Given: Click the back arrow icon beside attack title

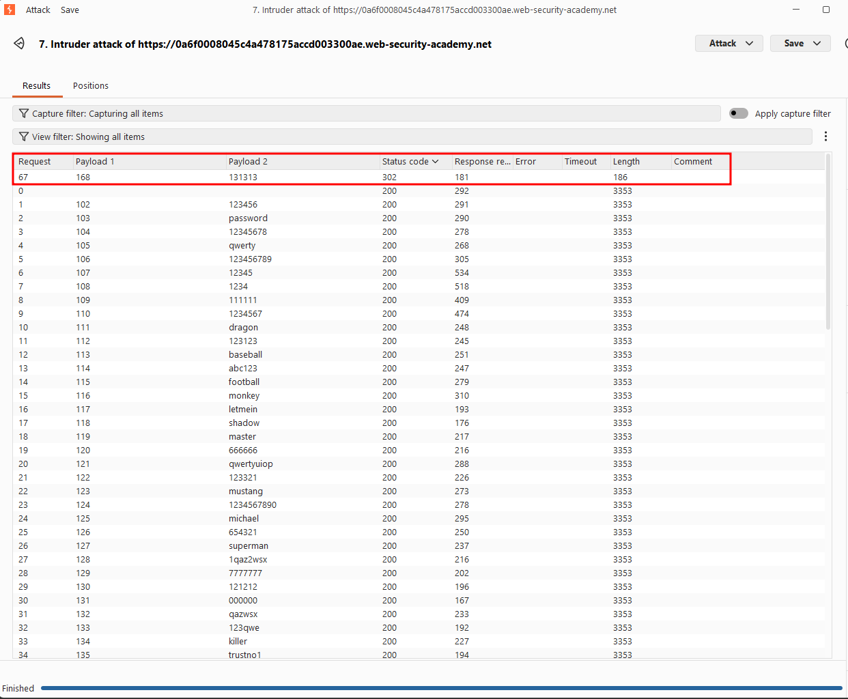Looking at the screenshot, I should (19, 44).
